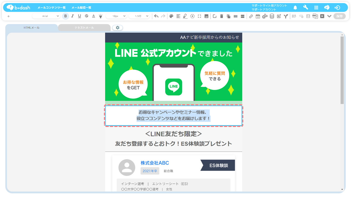Redo the last edit
The height and width of the screenshot is (197, 351).
point(163,16)
